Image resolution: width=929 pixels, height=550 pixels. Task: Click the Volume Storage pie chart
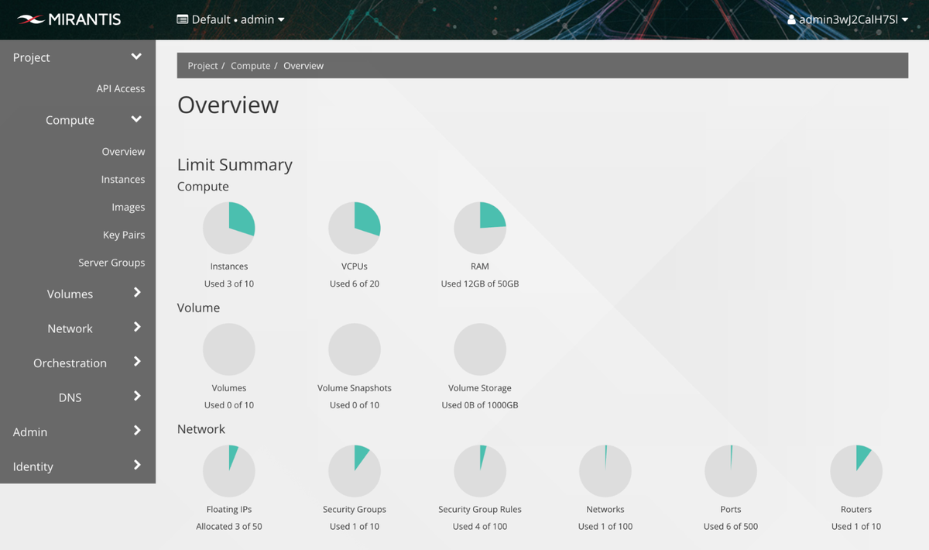coord(480,349)
